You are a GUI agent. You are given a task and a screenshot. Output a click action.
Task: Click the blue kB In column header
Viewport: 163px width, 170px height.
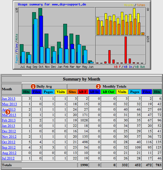click(94, 92)
